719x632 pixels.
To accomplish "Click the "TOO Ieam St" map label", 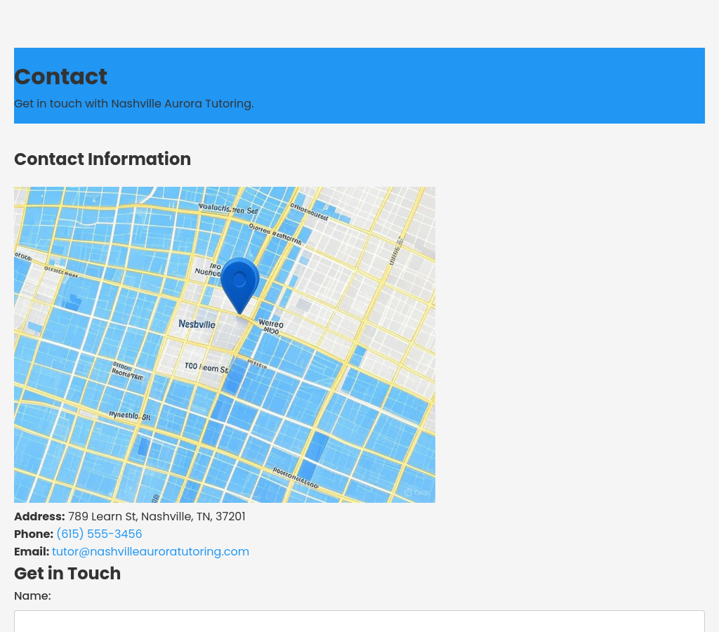I will (x=206, y=367).
